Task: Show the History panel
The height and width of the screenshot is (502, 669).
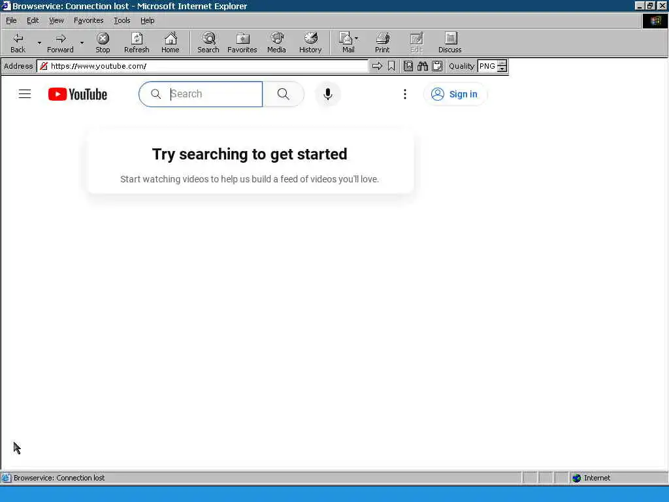Action: pos(310,42)
